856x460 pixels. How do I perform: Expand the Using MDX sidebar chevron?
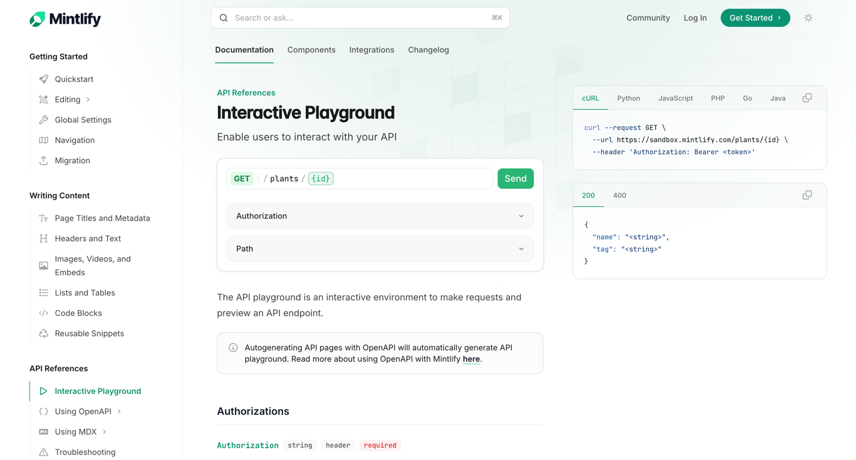coord(104,432)
